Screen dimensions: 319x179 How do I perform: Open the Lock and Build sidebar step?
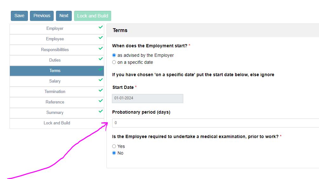click(57, 123)
